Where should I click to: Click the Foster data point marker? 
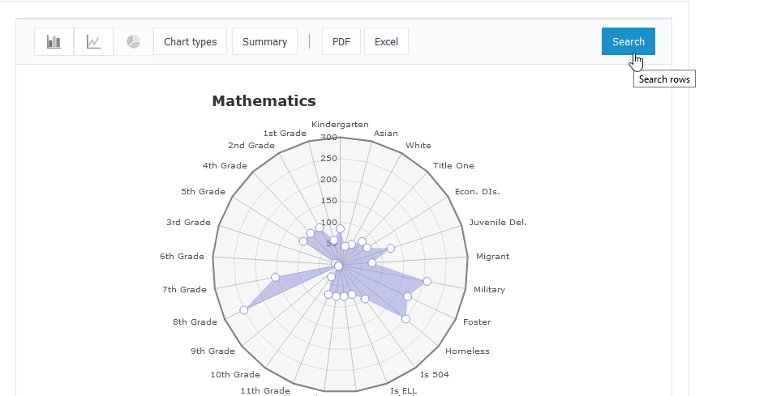407,296
